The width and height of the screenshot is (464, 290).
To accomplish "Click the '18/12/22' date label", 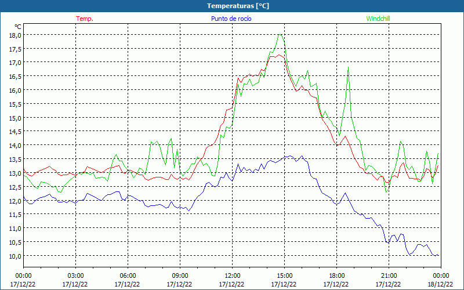I will pyautogui.click(x=441, y=284).
